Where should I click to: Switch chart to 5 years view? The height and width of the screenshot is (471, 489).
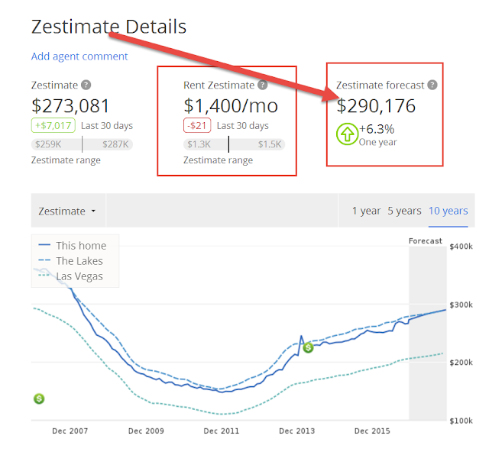404,211
